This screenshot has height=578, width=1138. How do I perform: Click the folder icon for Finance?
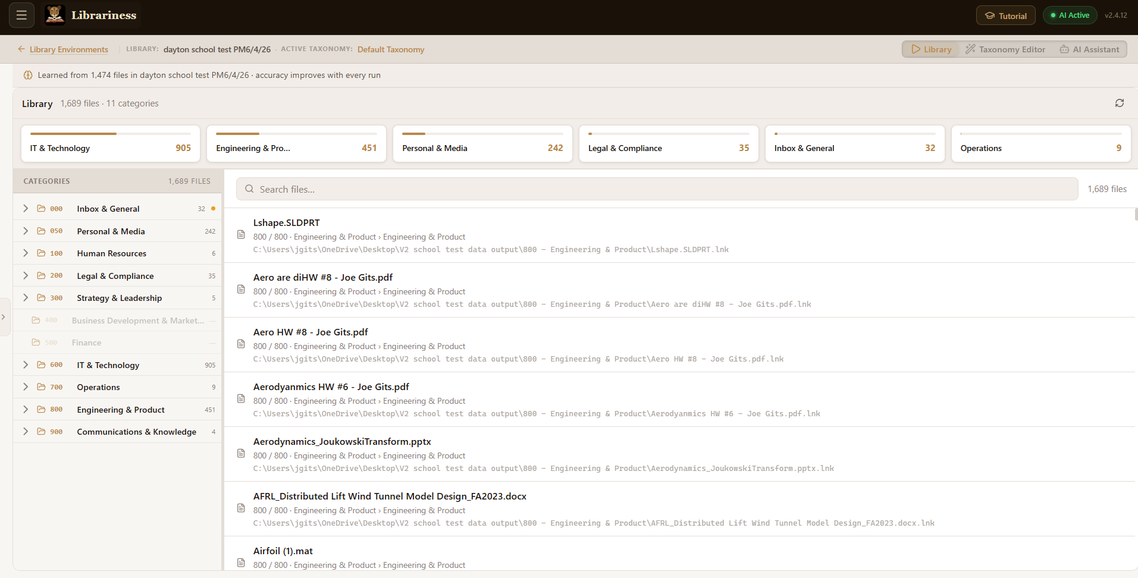(x=36, y=343)
